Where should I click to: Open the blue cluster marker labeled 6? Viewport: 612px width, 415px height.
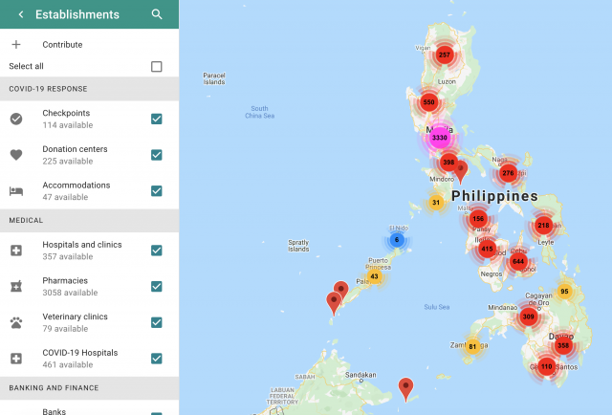[397, 240]
